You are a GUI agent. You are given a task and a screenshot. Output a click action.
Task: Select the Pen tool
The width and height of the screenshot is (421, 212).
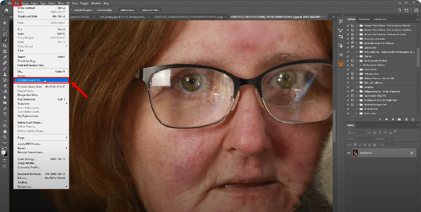(5, 109)
